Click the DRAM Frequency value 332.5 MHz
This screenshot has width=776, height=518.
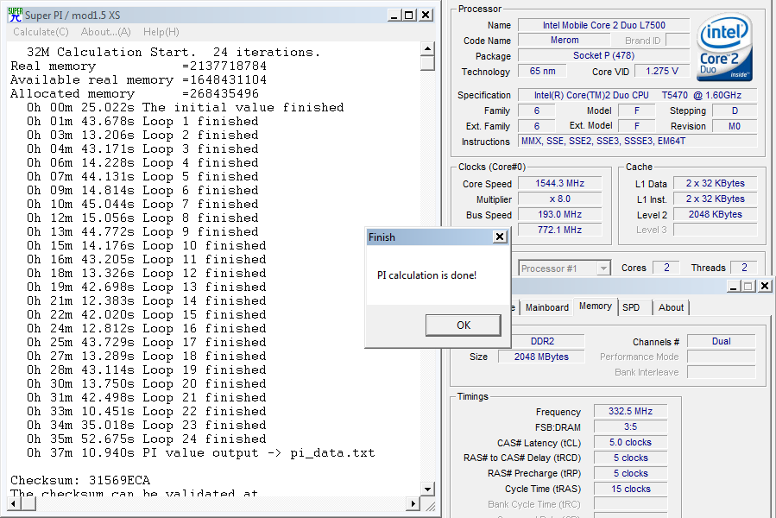(x=630, y=411)
